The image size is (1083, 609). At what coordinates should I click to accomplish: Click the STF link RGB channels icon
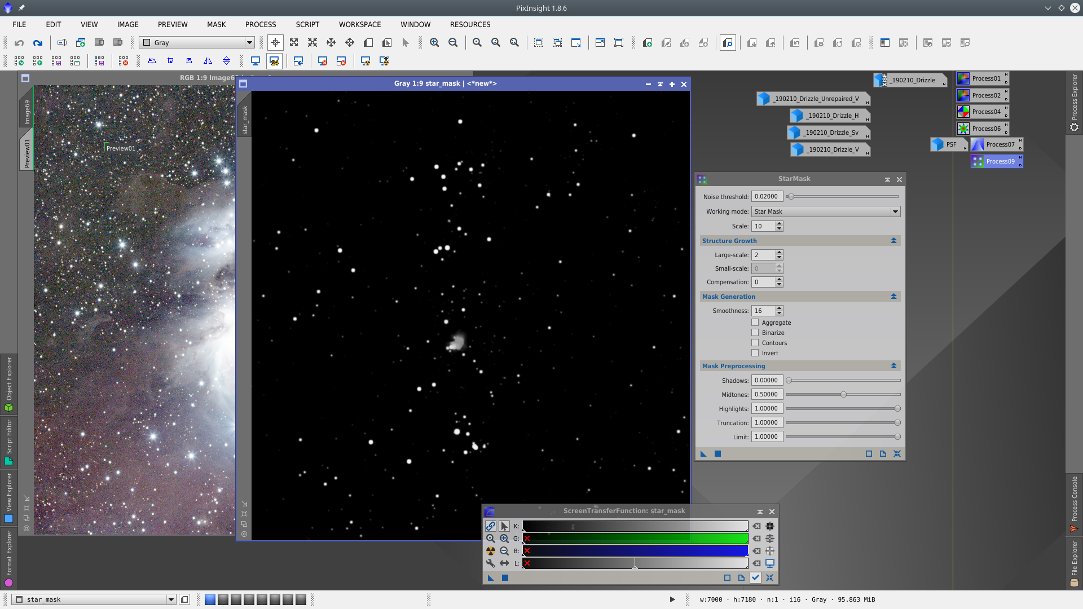coord(490,526)
